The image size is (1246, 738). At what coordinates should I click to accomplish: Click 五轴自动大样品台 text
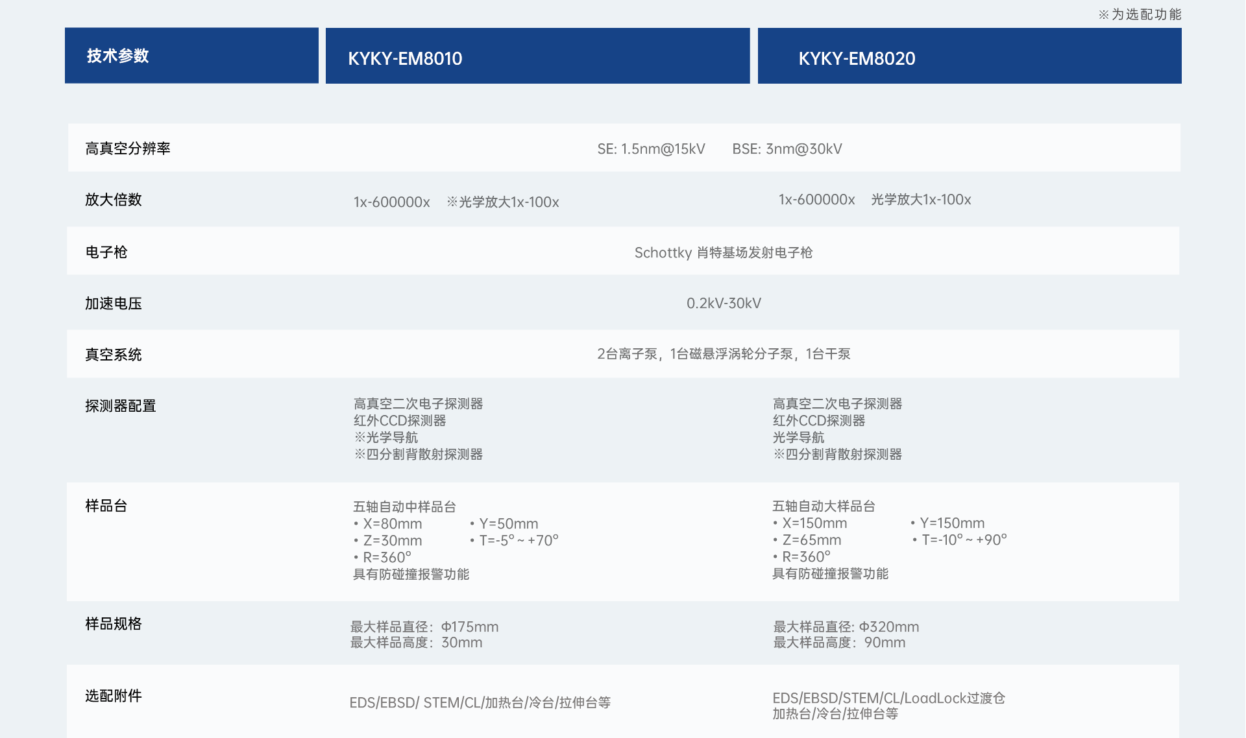click(824, 506)
